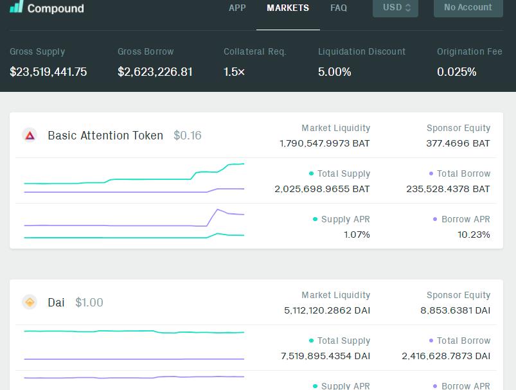Click the BAT APR history chart
Viewport: 516px width, 390px height.
134,224
